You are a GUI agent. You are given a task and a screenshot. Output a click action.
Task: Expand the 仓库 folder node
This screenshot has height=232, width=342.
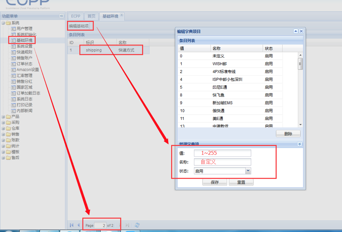(x=3, y=129)
